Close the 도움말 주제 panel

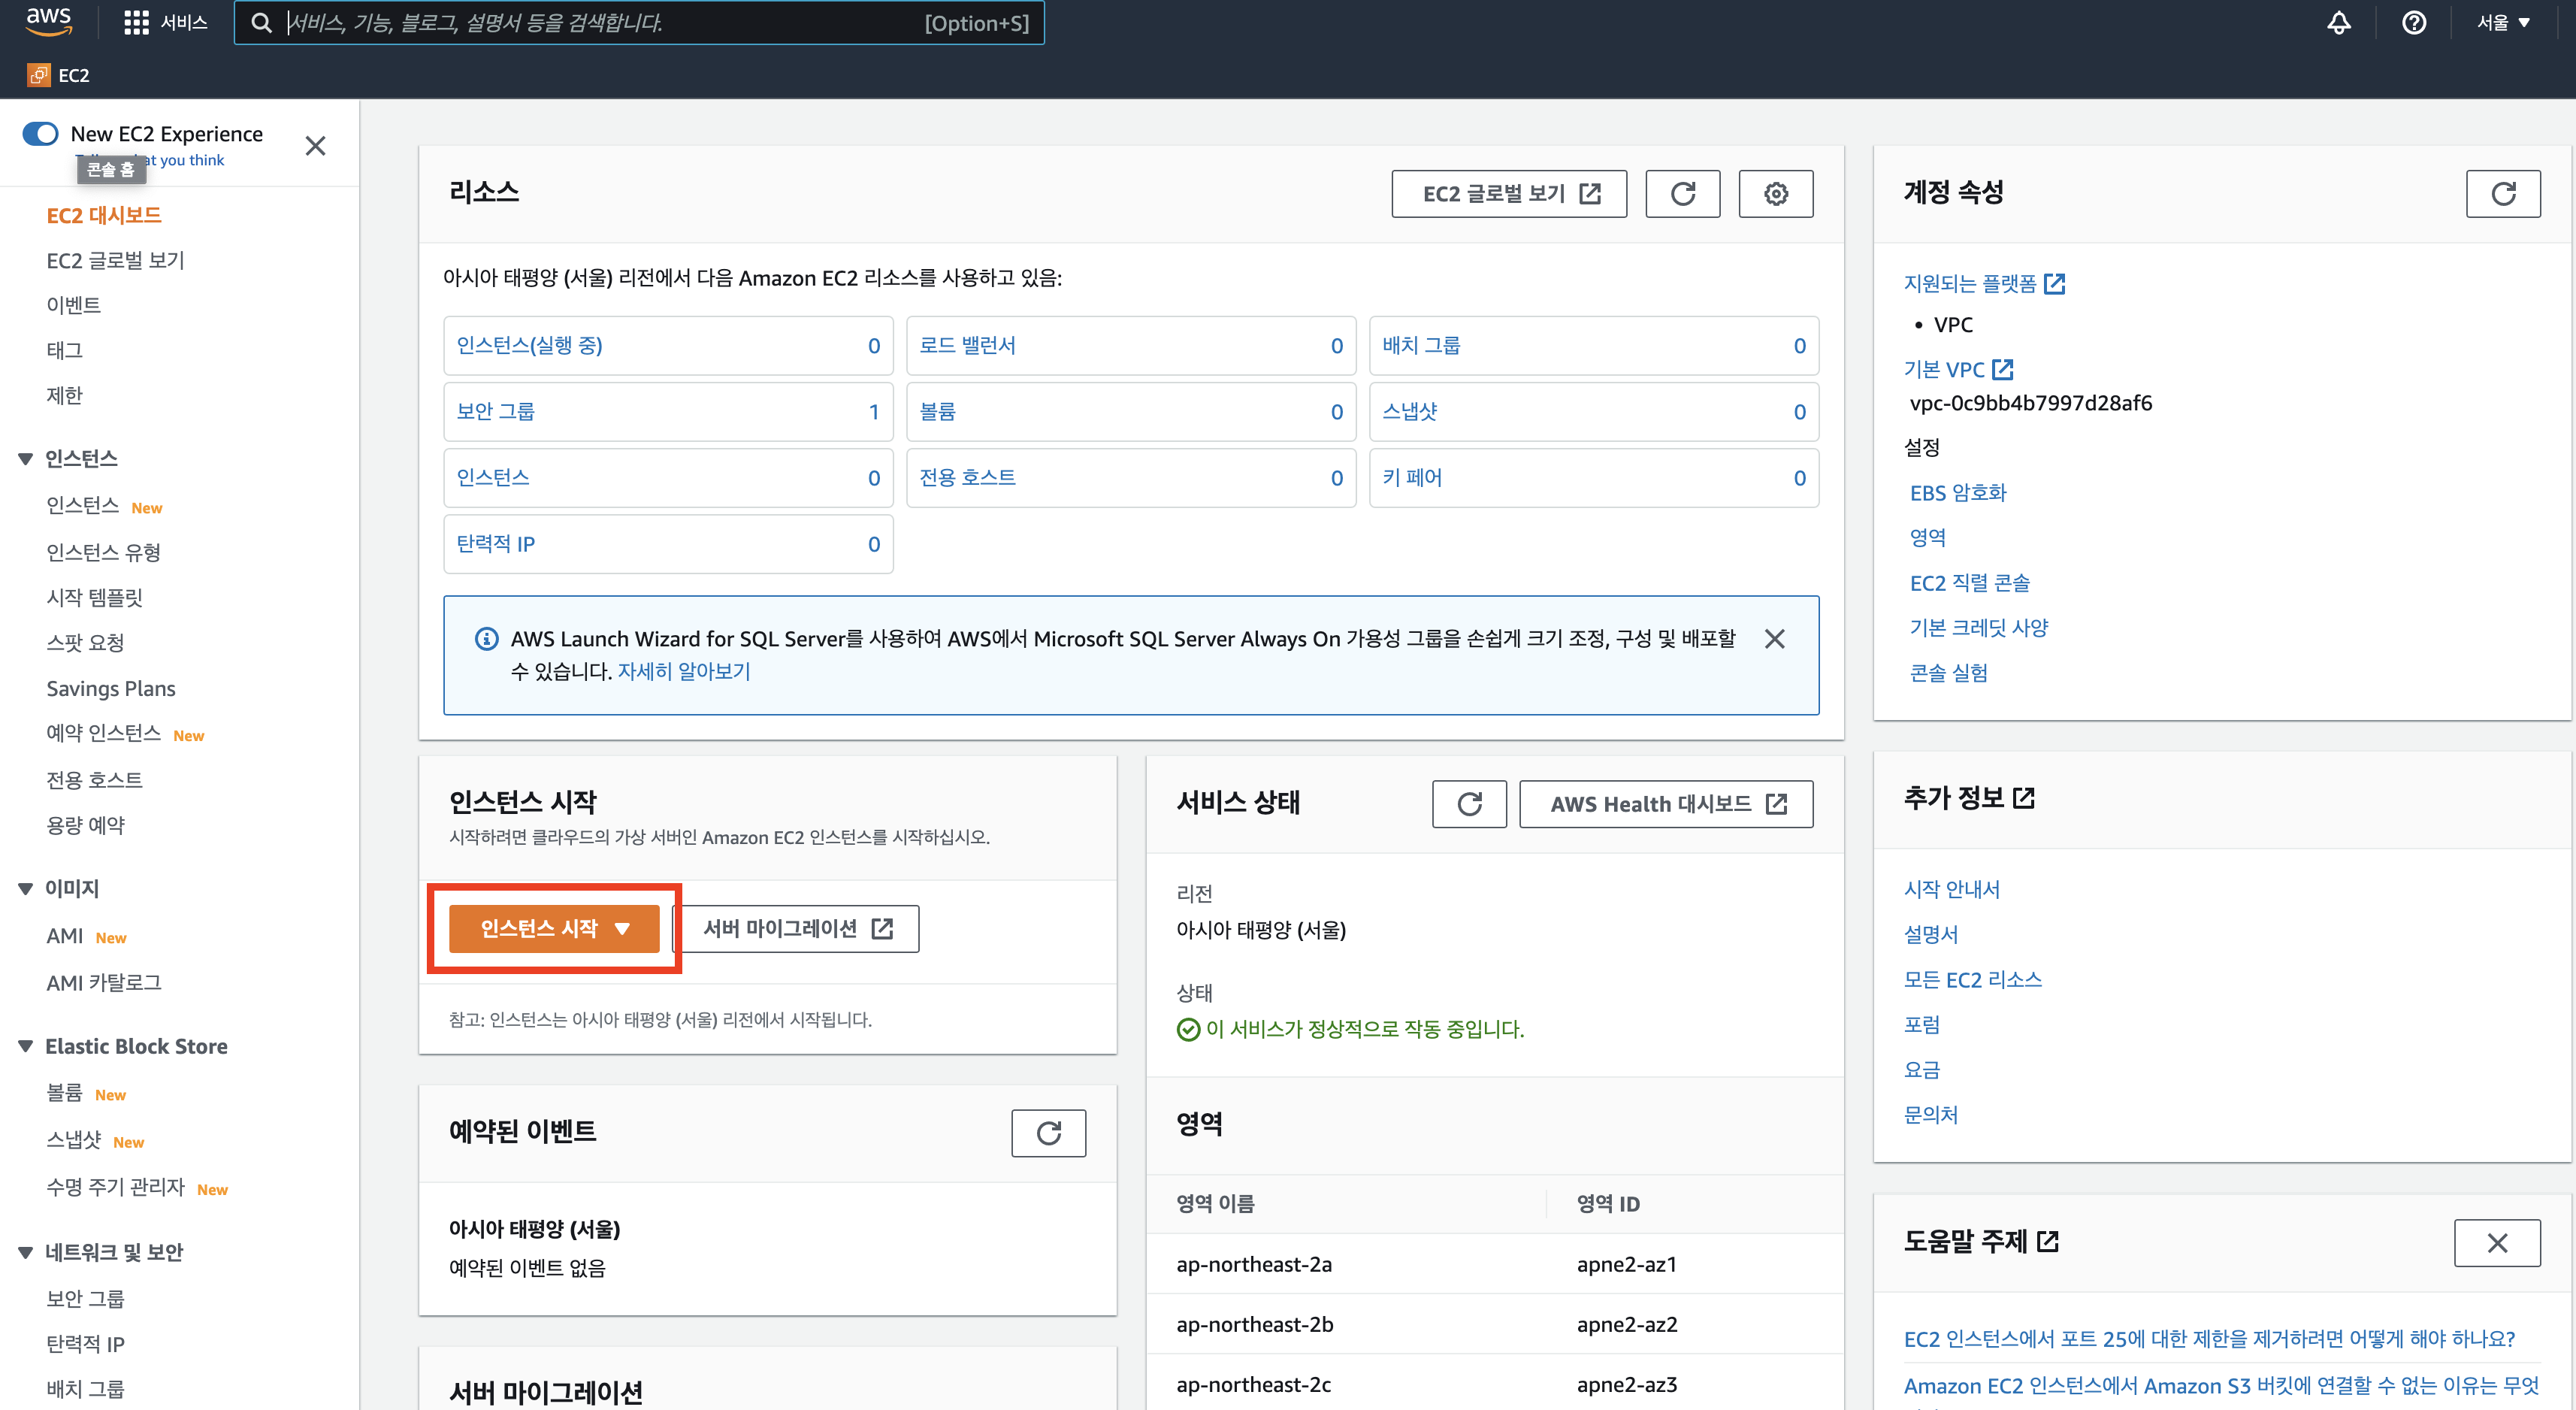2496,1243
